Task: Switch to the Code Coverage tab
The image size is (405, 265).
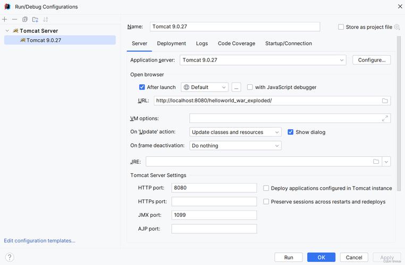Action: (237, 43)
